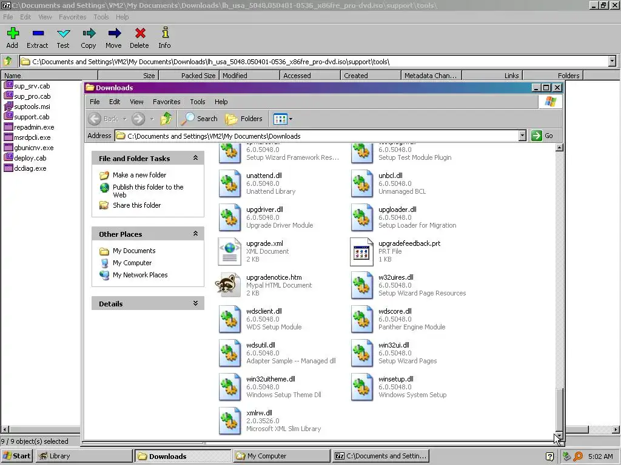
Task: Open the Info tool in 7-Zip
Action: (165, 38)
